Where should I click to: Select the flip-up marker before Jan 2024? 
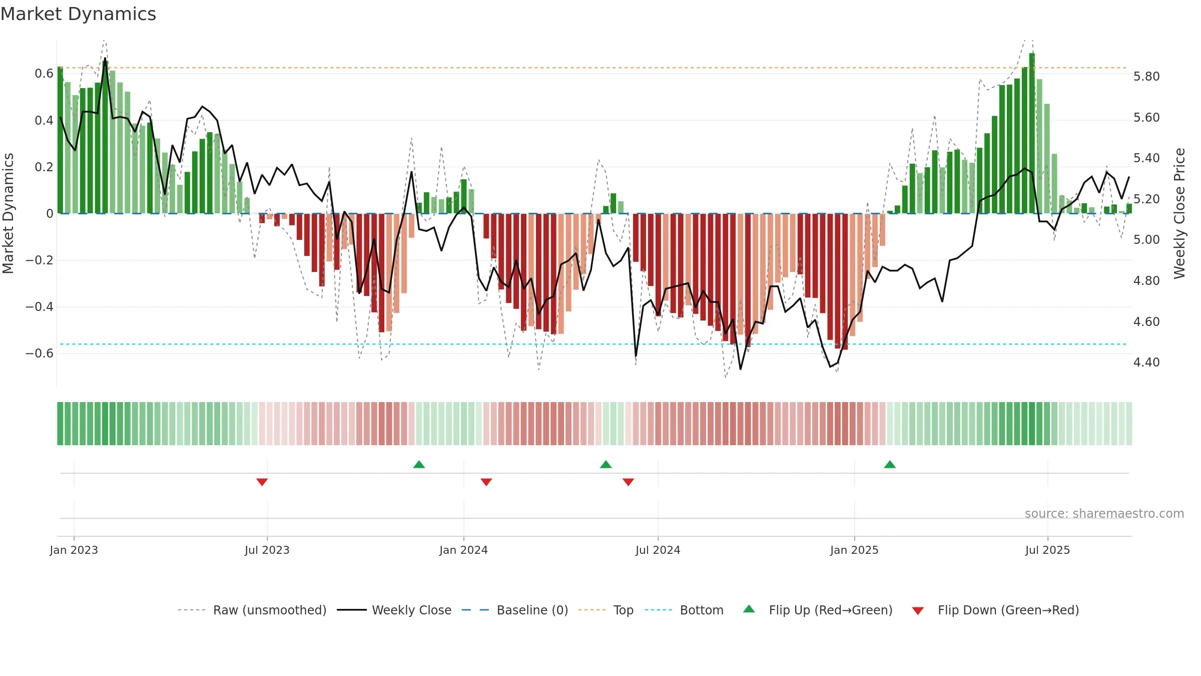419,464
